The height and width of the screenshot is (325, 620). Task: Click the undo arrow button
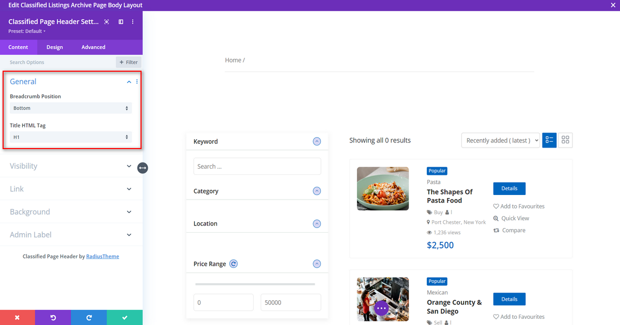click(53, 318)
